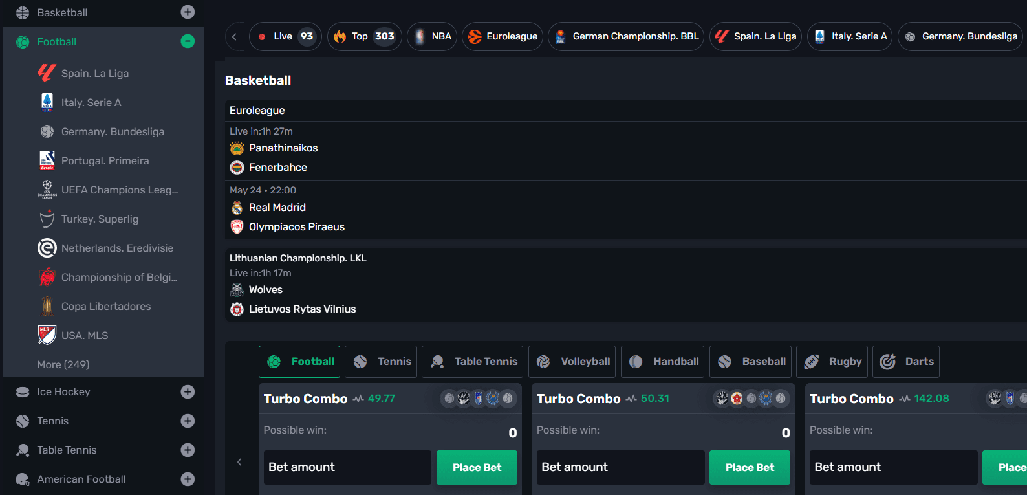
Task: Open the NBA filter chip
Action: pos(432,36)
